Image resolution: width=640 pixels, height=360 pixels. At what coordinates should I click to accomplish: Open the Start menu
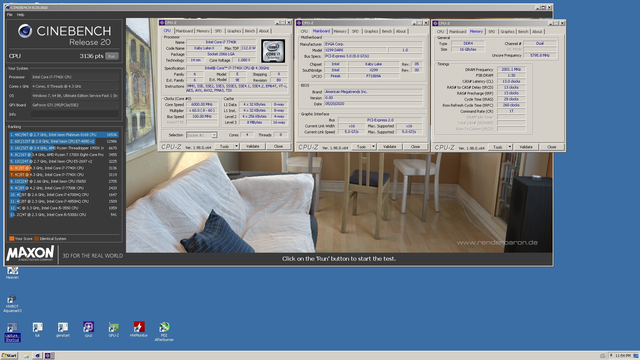pos(9,356)
